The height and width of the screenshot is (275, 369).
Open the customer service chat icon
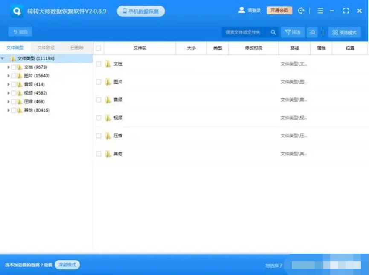301,11
